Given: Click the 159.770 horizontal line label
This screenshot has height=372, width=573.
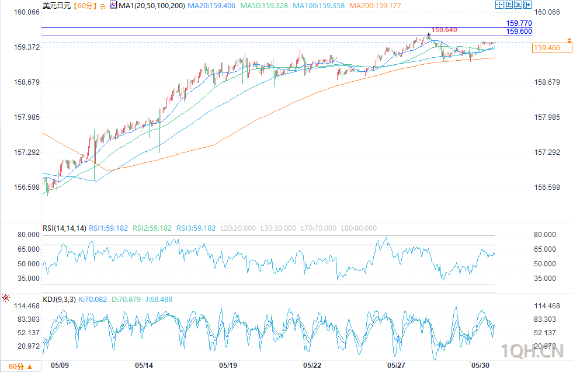Looking at the screenshot, I should pyautogui.click(x=519, y=23).
